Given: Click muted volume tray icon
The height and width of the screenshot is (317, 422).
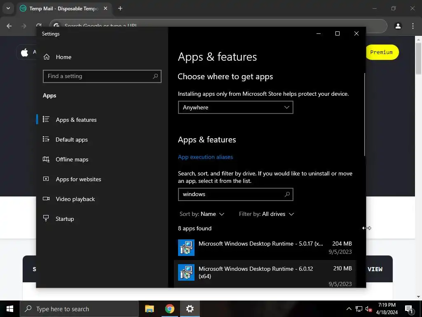Looking at the screenshot, I should coord(368,309).
